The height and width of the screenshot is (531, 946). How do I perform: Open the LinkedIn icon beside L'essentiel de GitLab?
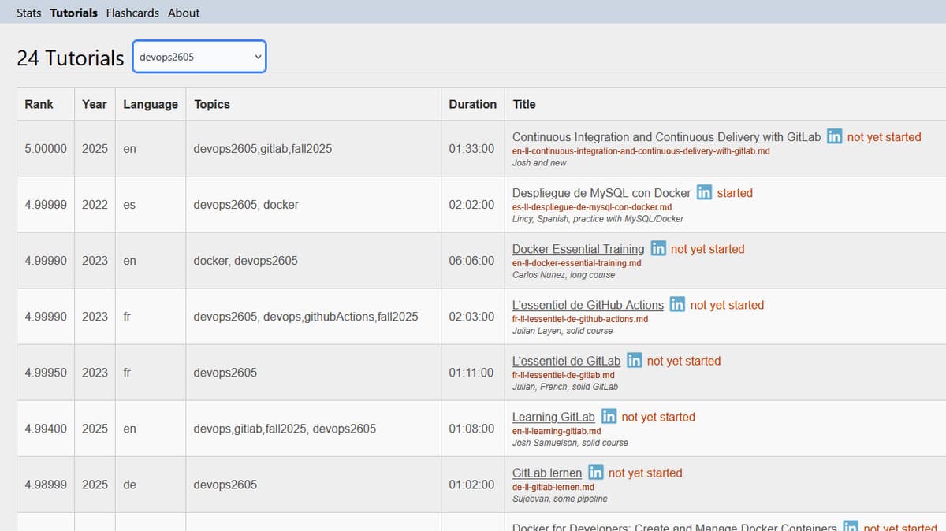[x=633, y=361]
